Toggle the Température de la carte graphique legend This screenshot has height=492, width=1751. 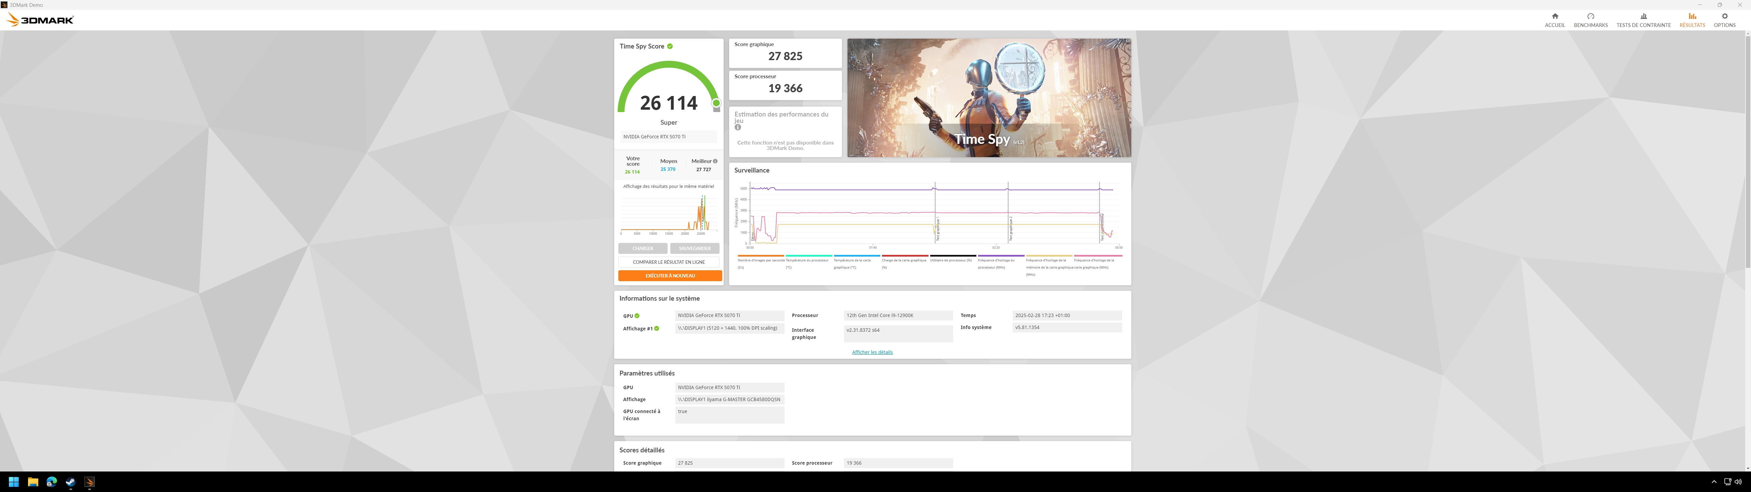(x=856, y=262)
